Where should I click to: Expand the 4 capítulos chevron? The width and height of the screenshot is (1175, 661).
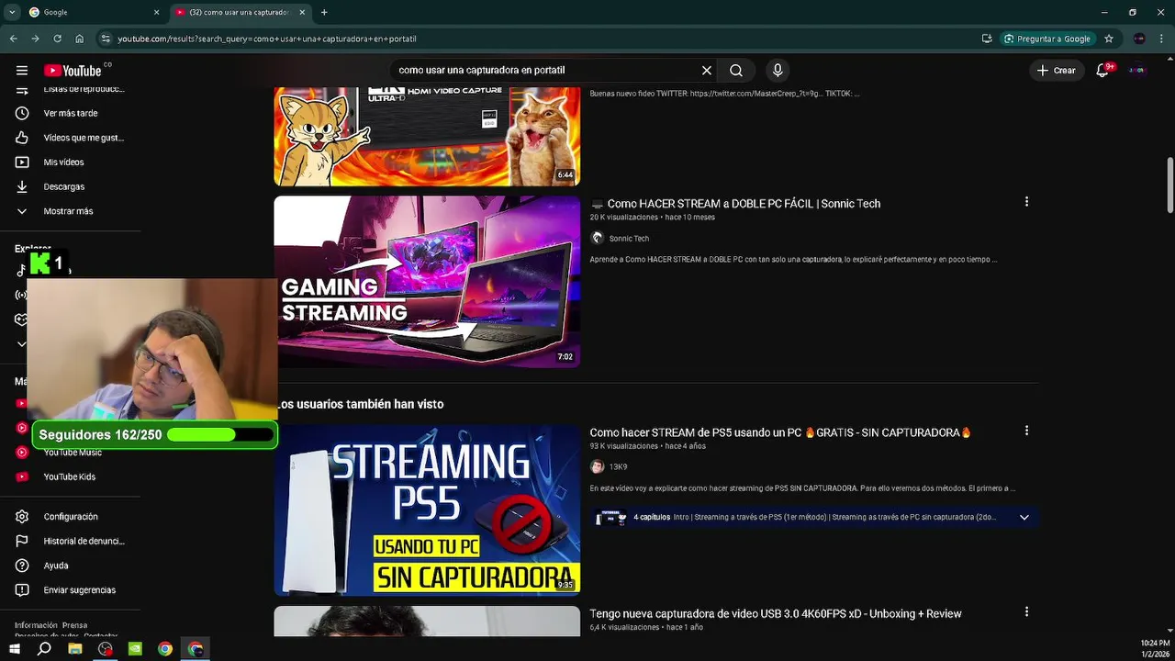(x=1024, y=518)
